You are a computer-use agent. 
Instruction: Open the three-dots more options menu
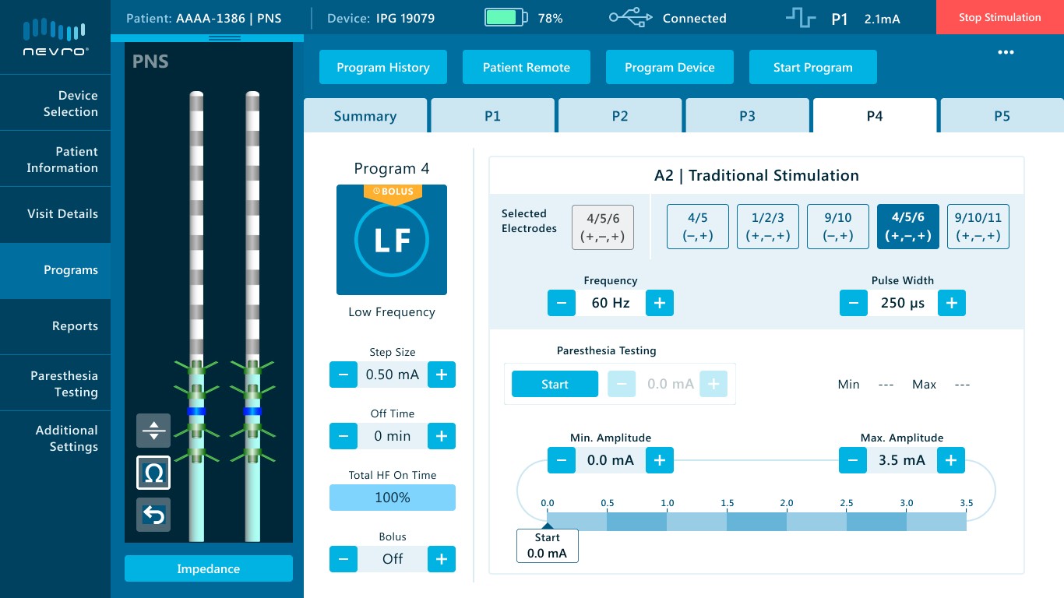tap(1006, 52)
